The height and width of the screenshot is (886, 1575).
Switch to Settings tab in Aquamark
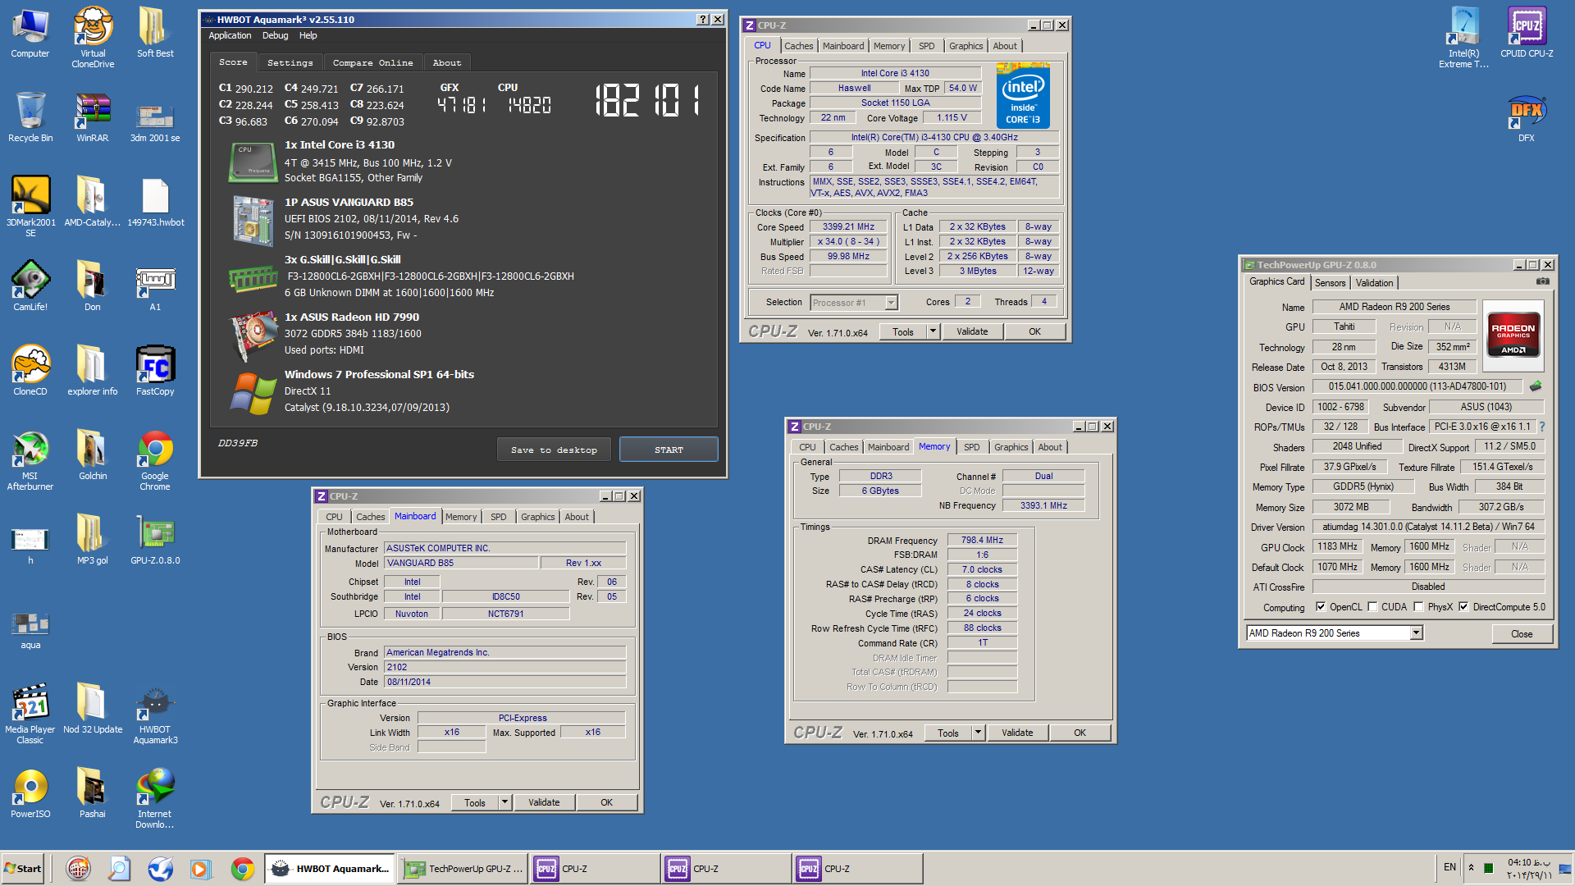[290, 63]
